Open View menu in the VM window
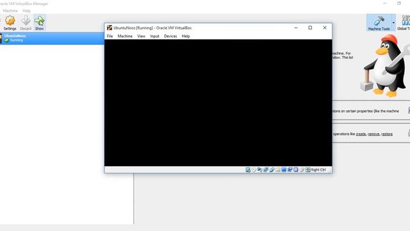 click(141, 36)
